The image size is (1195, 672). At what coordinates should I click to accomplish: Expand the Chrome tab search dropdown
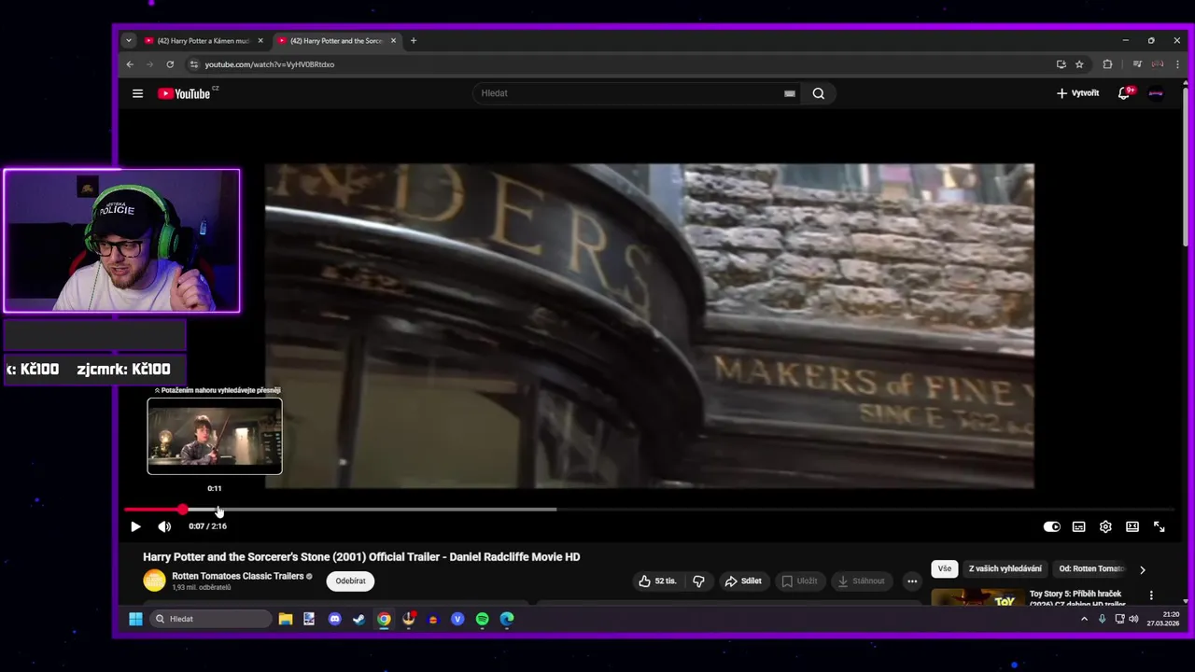129,41
